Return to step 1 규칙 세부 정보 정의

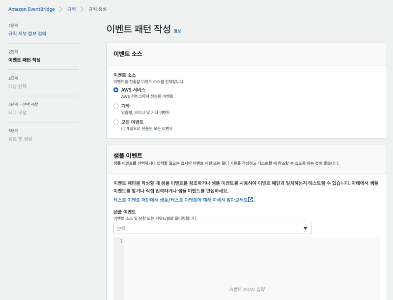28,33
